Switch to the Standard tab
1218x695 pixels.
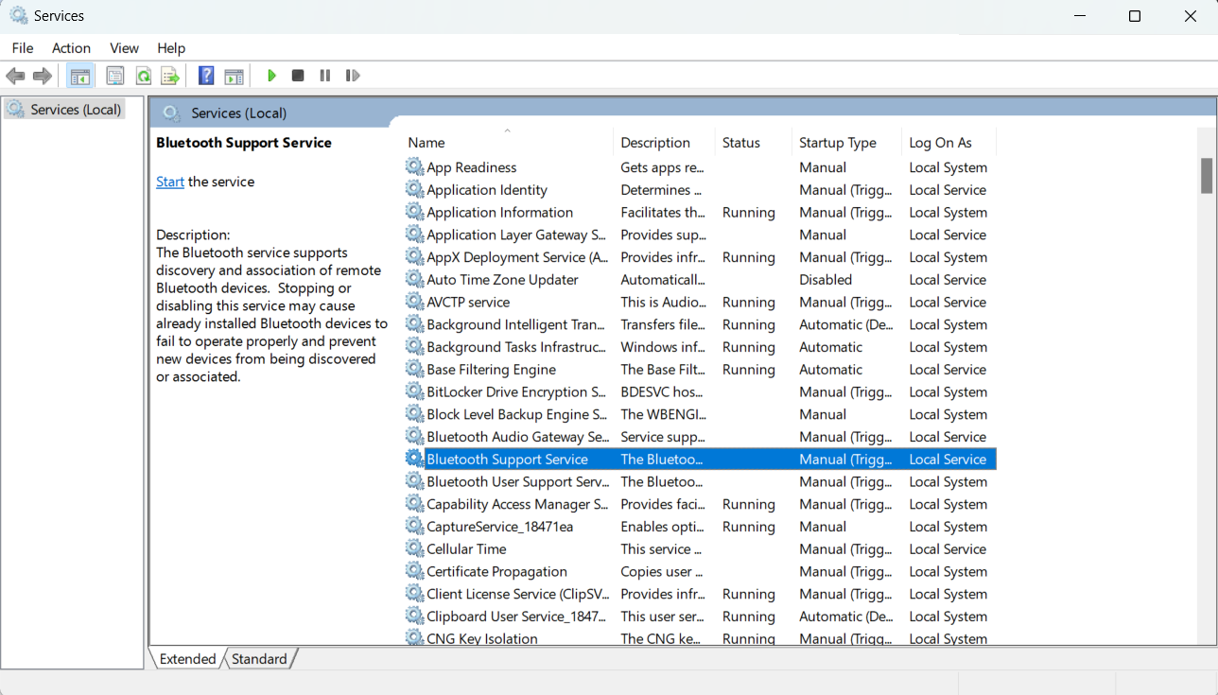tap(259, 659)
